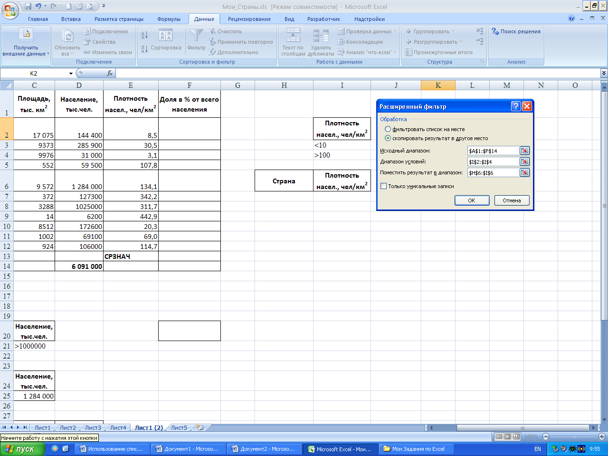Click Subtotals (Промежуточные итоги)
608x456 pixels.
coord(439,52)
